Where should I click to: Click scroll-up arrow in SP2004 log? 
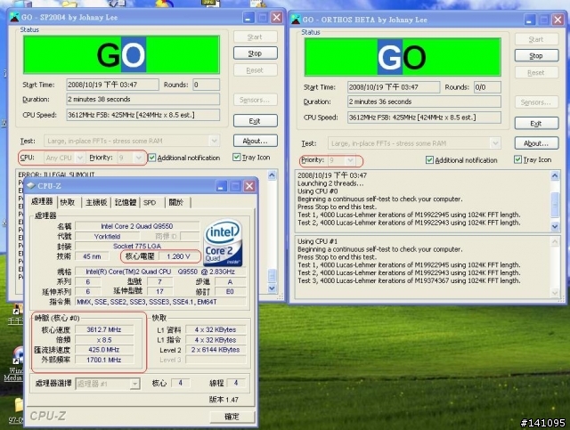click(272, 175)
